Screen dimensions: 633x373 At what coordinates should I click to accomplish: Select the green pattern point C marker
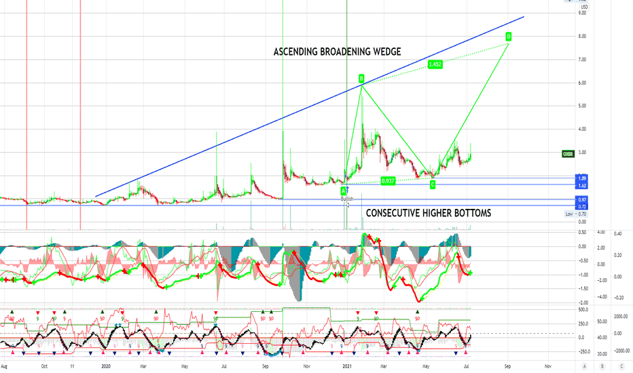pos(433,184)
